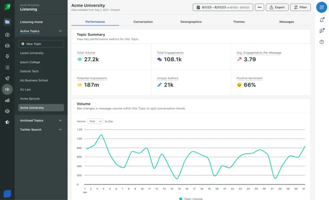Open the Compose button in top right

[322, 7]
